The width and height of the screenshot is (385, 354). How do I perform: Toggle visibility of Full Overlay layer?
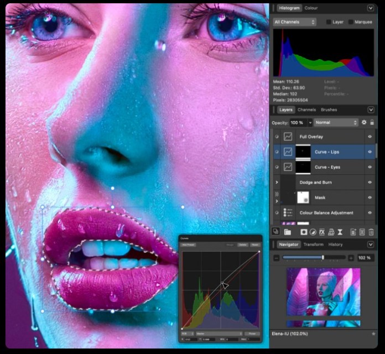pos(370,136)
